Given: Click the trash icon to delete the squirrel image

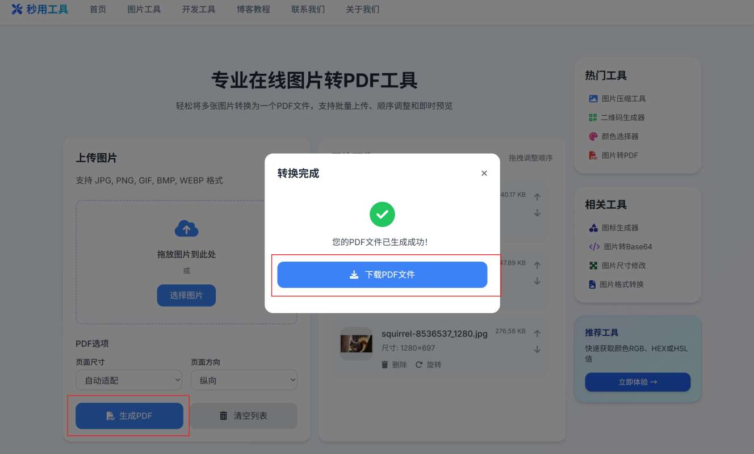Looking at the screenshot, I should click(385, 365).
